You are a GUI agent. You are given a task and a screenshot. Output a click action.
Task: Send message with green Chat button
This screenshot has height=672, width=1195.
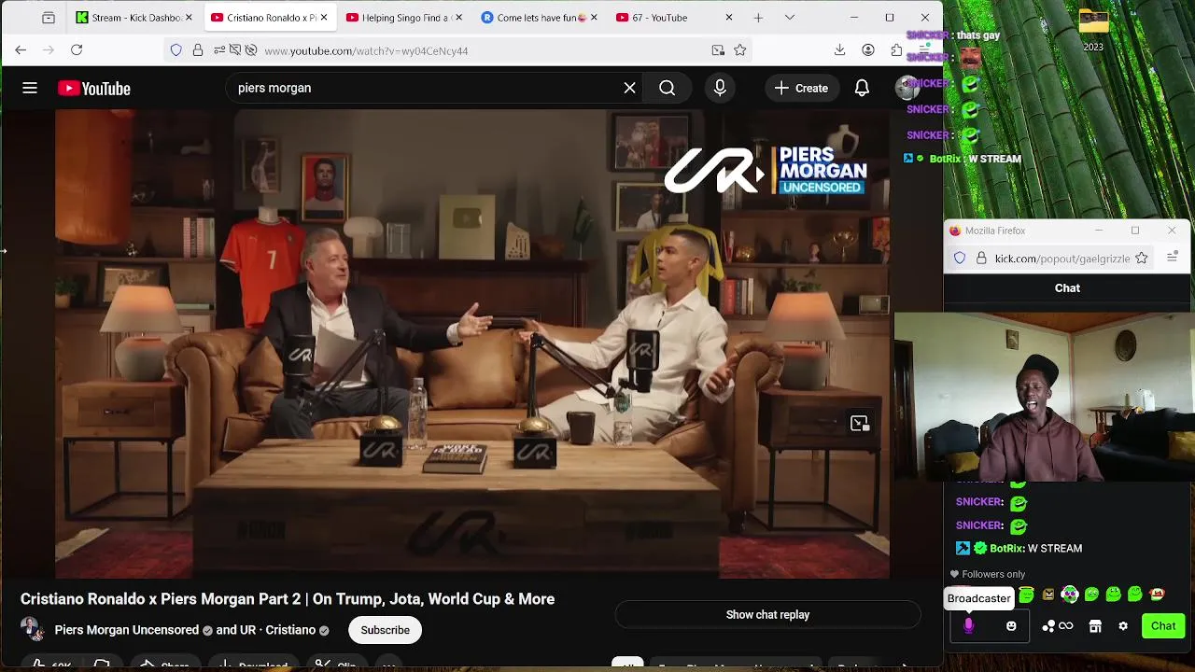[x=1163, y=626]
